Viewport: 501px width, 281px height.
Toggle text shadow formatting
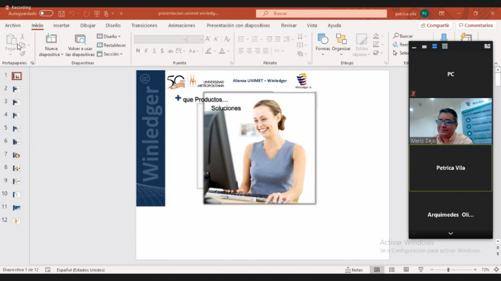tap(162, 50)
